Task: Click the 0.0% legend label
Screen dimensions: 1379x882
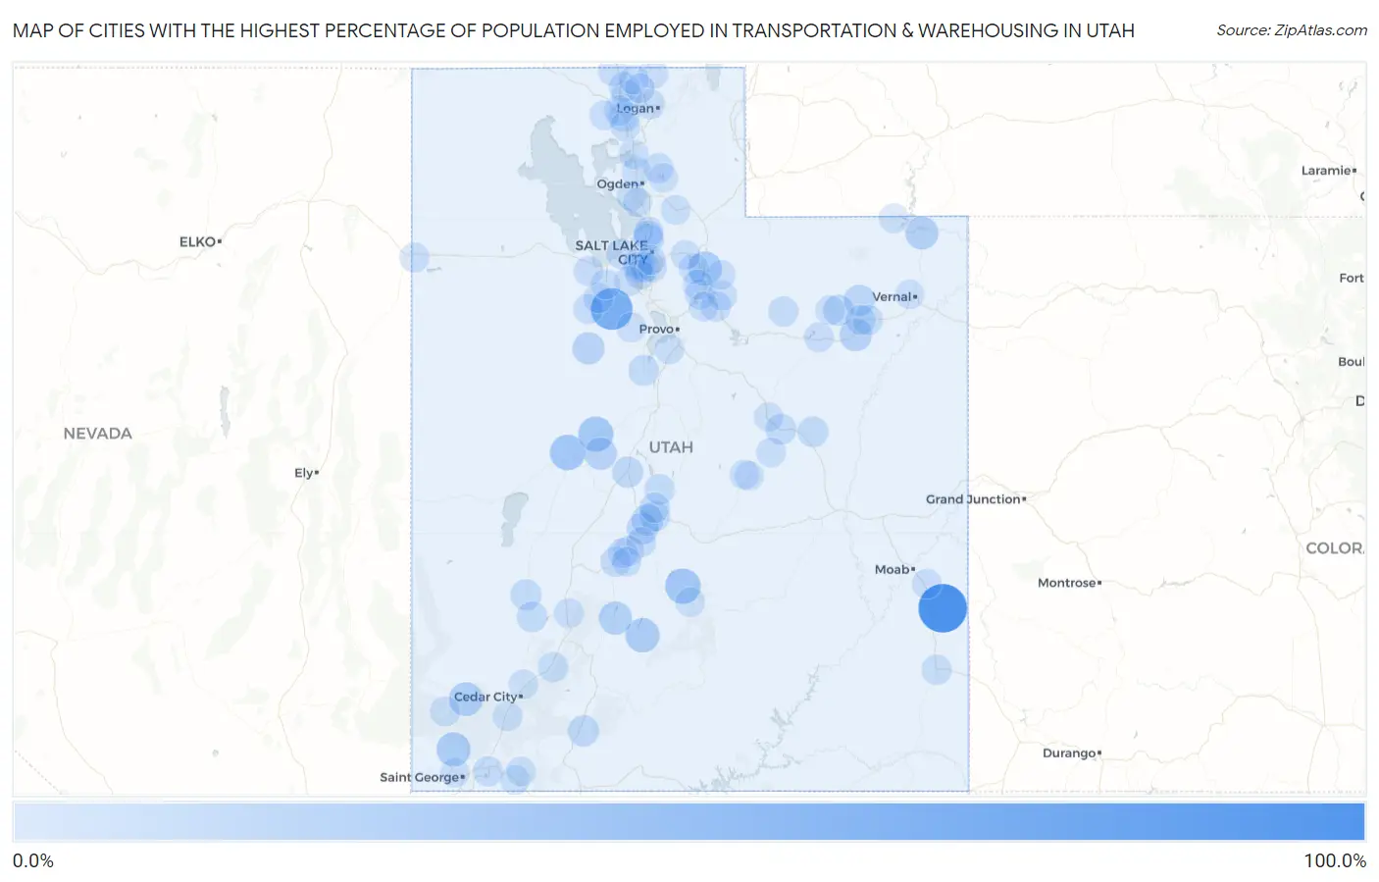Action: point(33,861)
